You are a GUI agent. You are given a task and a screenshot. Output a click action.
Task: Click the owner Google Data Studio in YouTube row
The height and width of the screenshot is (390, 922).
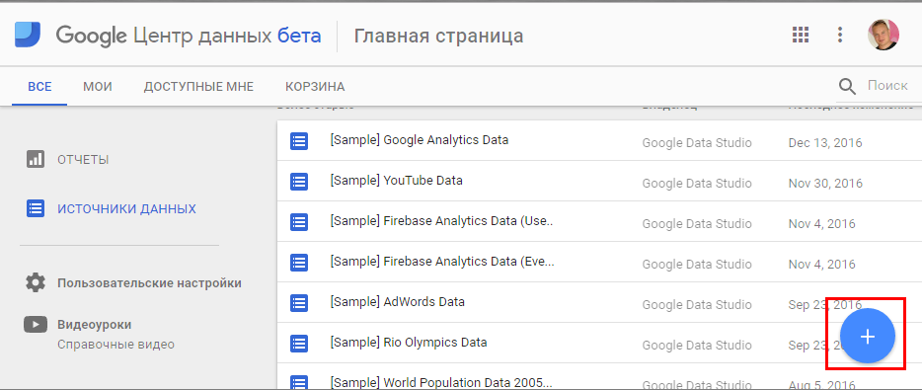tap(697, 183)
